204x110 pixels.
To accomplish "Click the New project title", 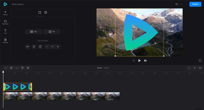I will (18, 4).
